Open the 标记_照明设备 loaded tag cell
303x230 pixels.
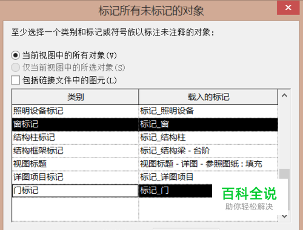coord(208,111)
